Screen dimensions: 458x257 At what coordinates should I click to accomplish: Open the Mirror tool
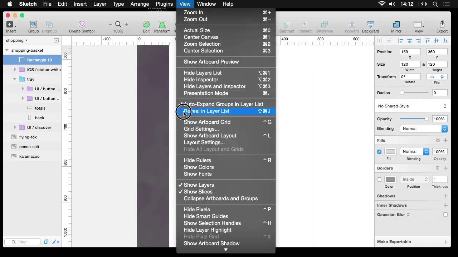coord(396,25)
